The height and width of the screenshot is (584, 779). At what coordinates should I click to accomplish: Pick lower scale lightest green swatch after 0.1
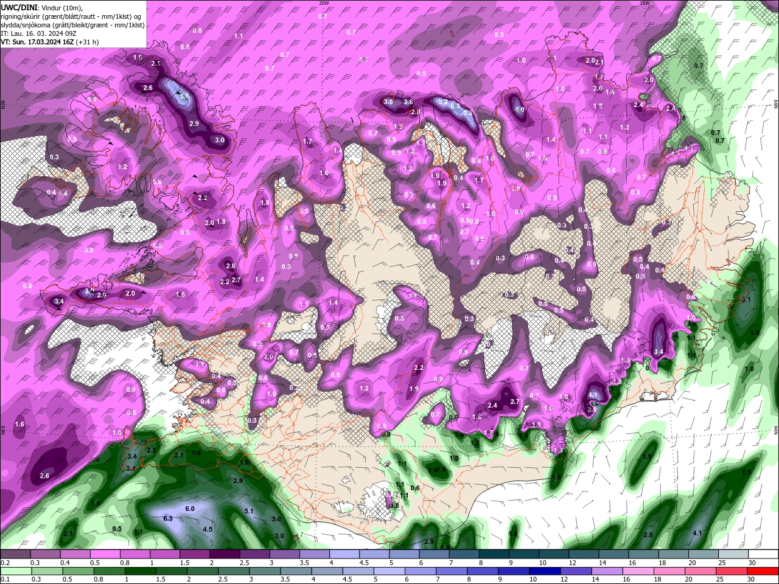(x=15, y=571)
